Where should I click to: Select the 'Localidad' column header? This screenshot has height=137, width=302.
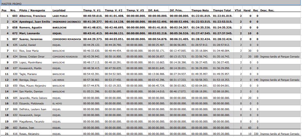(x=59, y=10)
